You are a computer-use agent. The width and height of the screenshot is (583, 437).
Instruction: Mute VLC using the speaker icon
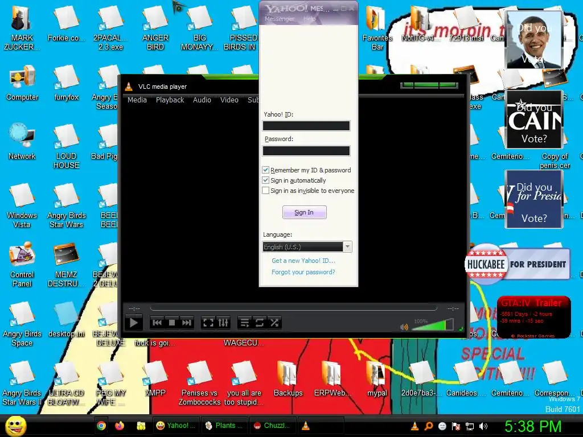pos(404,327)
